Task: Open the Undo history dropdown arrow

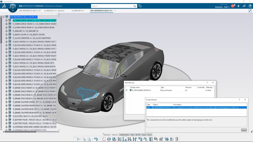Action: [x=99, y=139]
